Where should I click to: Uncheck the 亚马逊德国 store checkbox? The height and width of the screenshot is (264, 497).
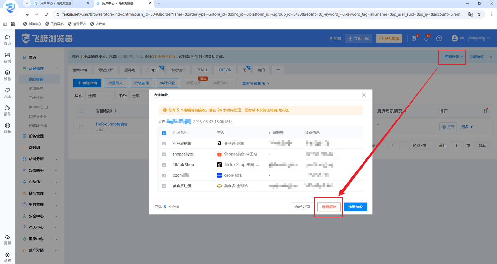pyautogui.click(x=164, y=144)
